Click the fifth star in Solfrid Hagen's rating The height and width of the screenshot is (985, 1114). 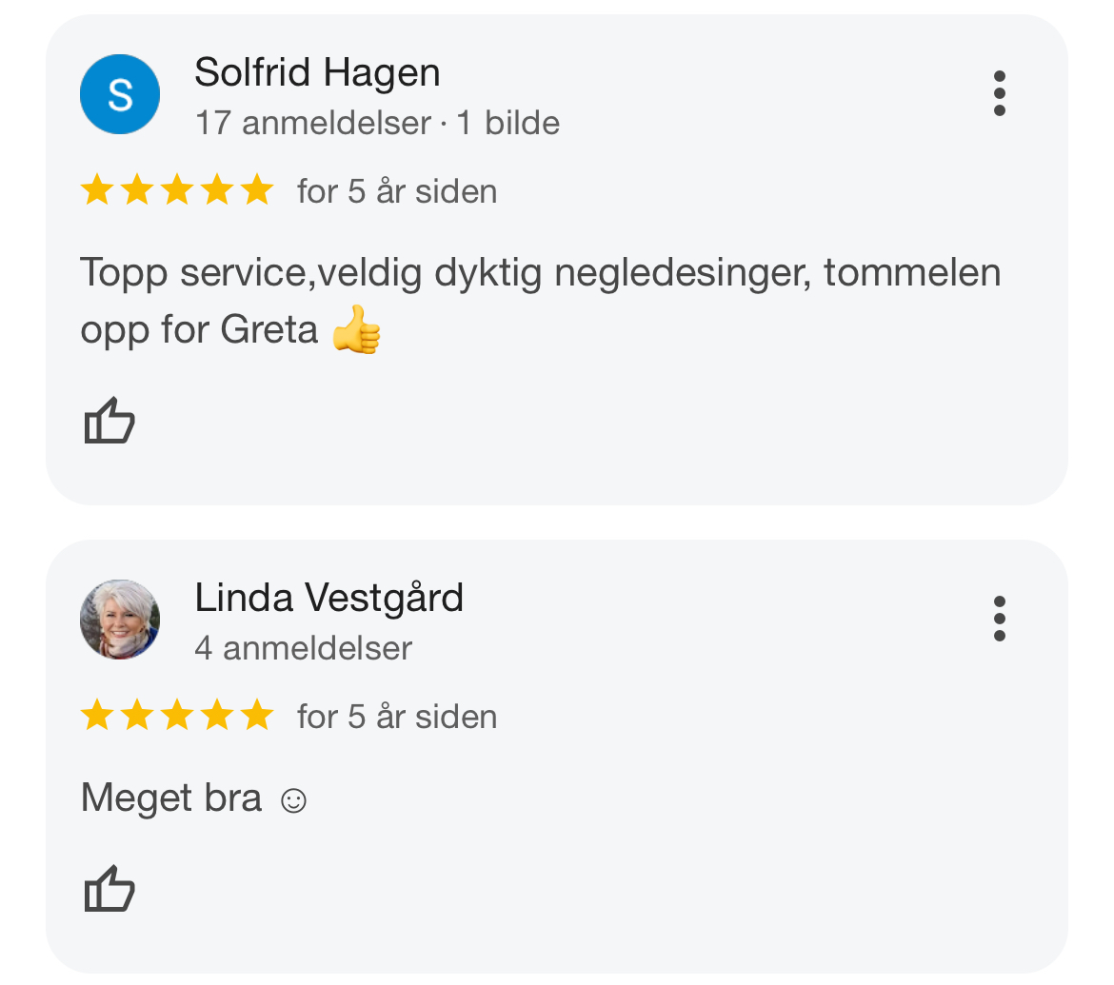pyautogui.click(x=257, y=190)
